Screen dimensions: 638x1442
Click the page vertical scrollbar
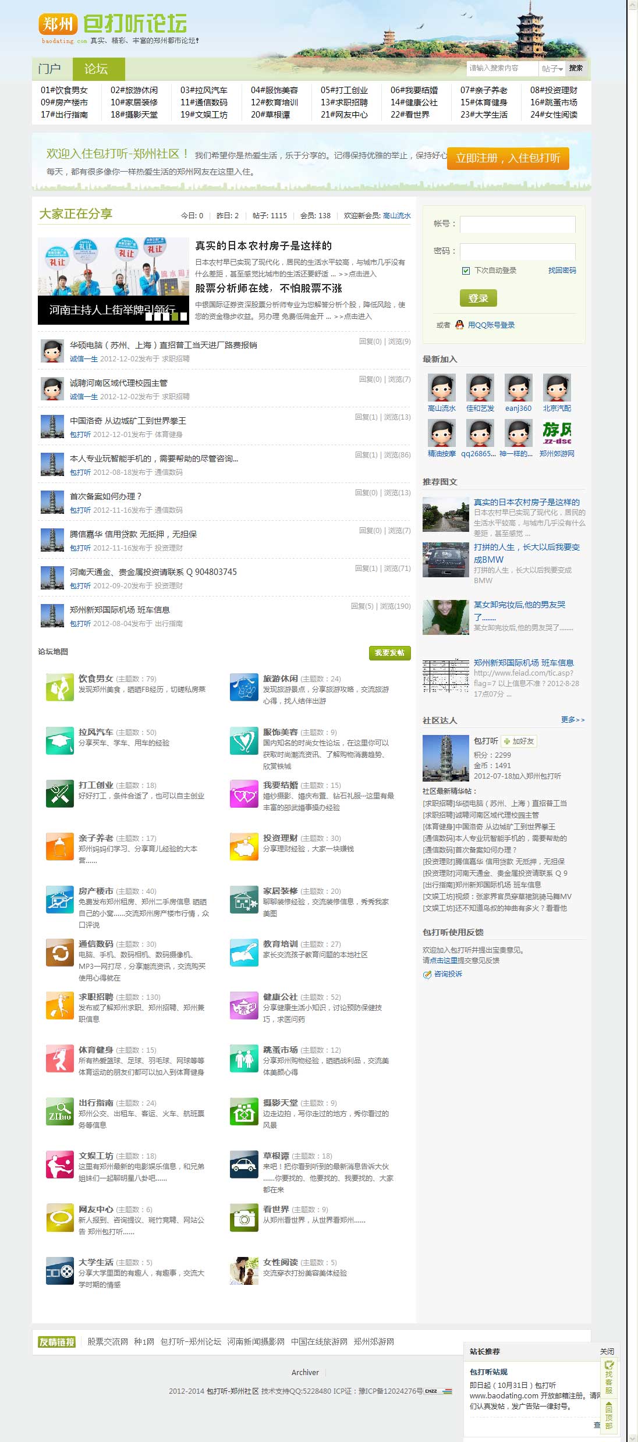click(x=633, y=721)
